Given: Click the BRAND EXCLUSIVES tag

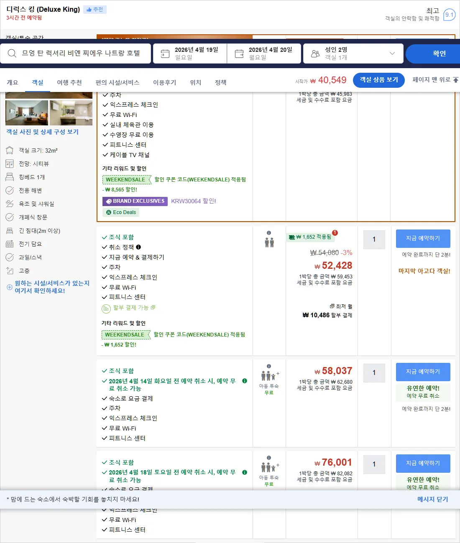Looking at the screenshot, I should tap(135, 201).
